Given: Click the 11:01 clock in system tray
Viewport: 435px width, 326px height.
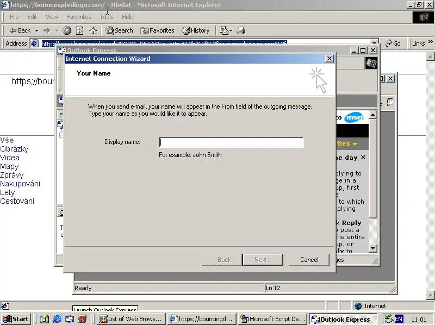Looking at the screenshot, I should coord(419,319).
